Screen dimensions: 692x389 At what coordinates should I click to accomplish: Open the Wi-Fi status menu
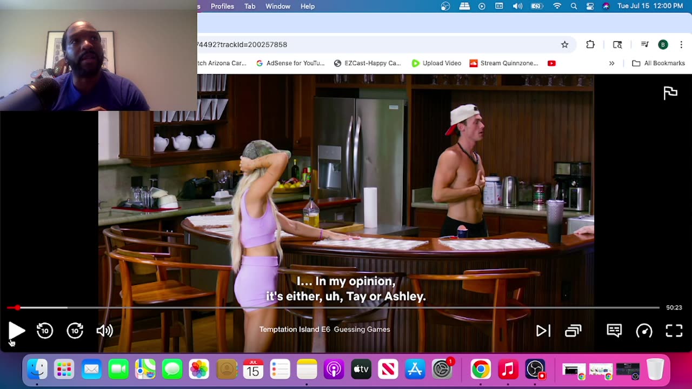click(x=557, y=6)
